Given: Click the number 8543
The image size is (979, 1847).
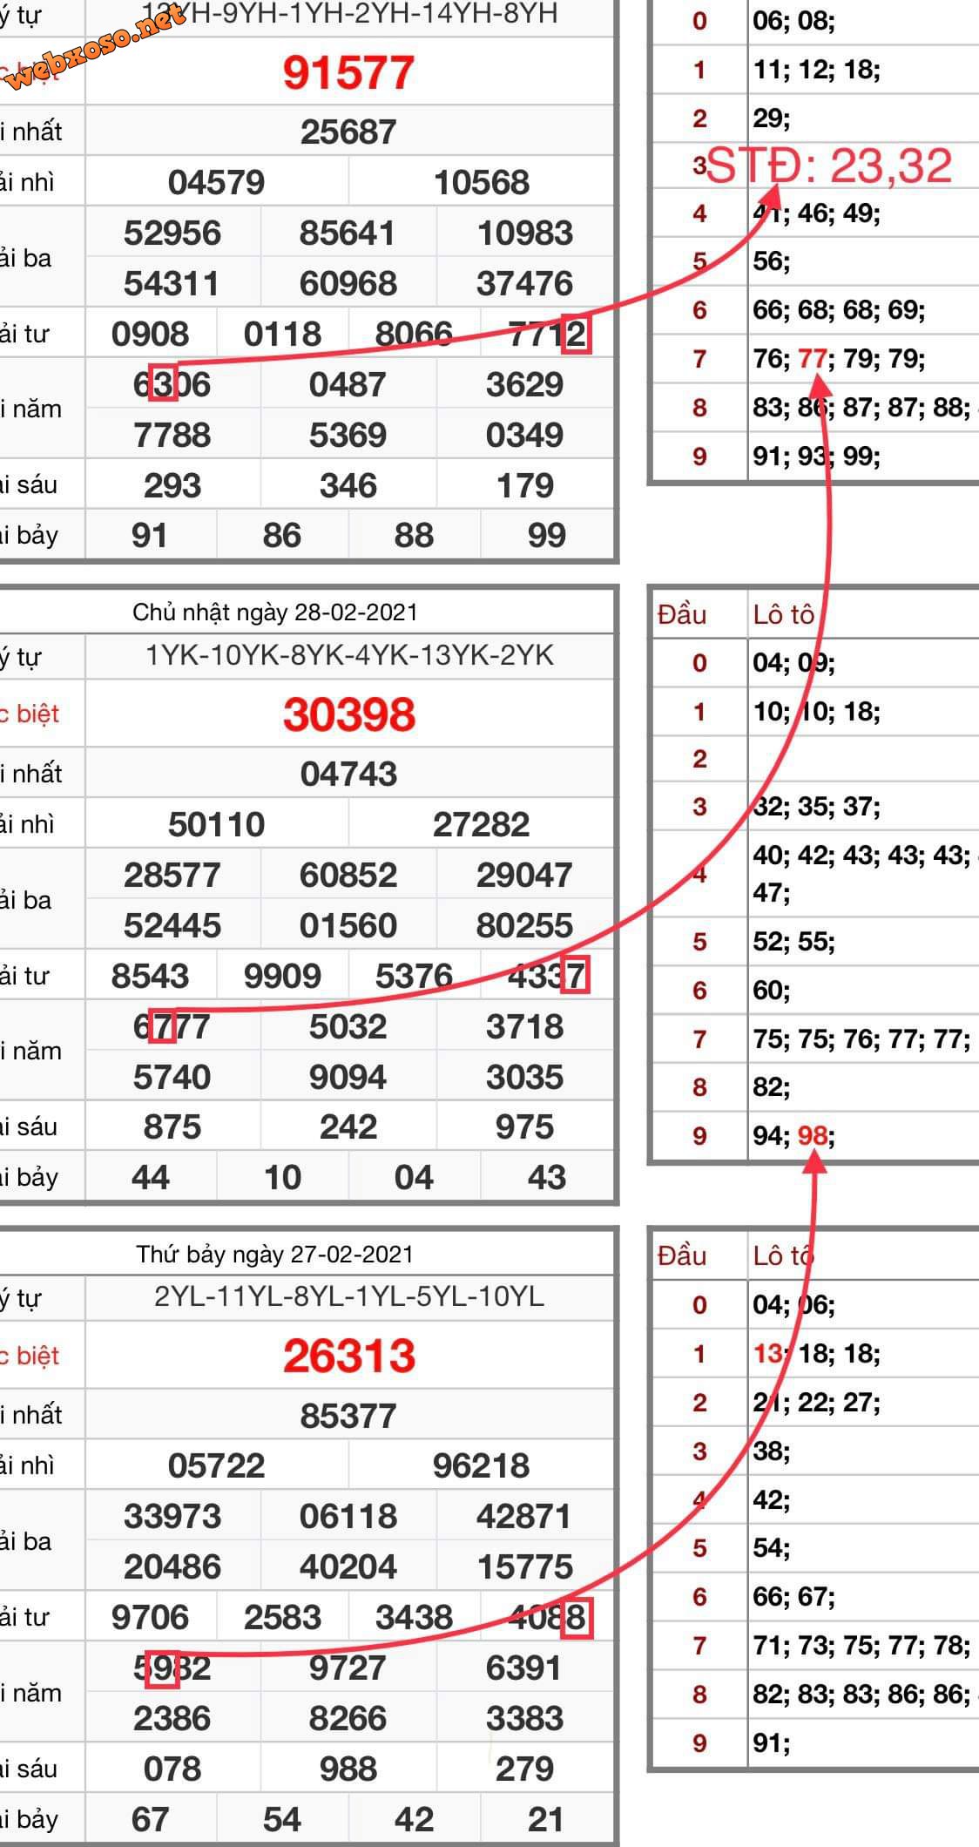Looking at the screenshot, I should pos(151,977).
